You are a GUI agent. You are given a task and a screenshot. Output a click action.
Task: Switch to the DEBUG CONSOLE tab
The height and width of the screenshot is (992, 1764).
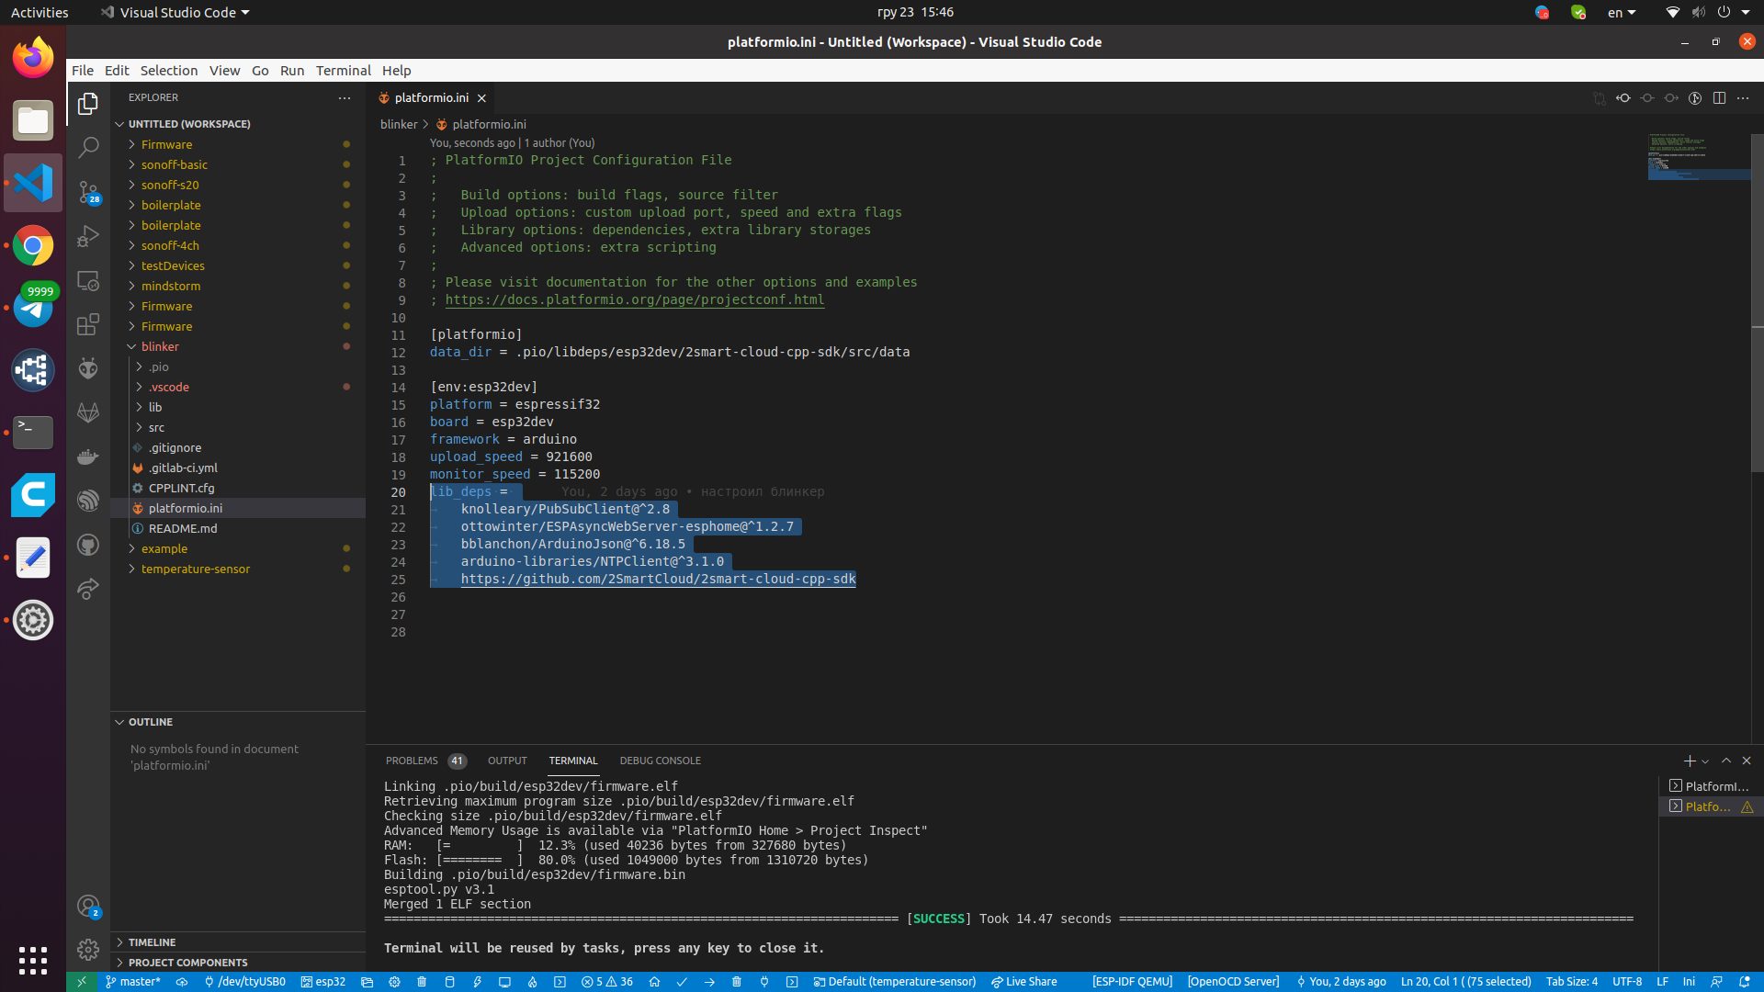coord(660,761)
